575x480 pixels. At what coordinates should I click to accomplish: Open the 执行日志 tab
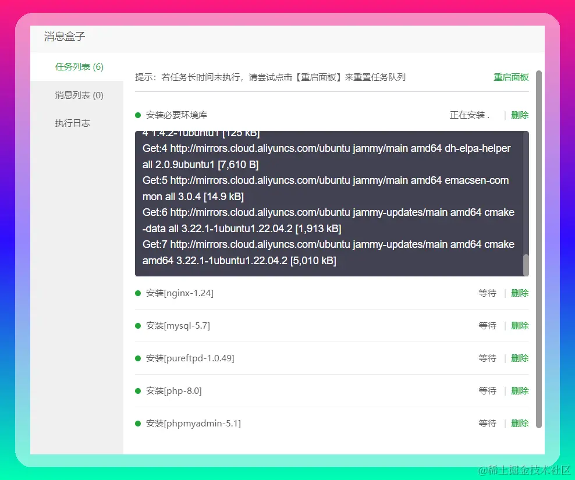pyautogui.click(x=72, y=123)
